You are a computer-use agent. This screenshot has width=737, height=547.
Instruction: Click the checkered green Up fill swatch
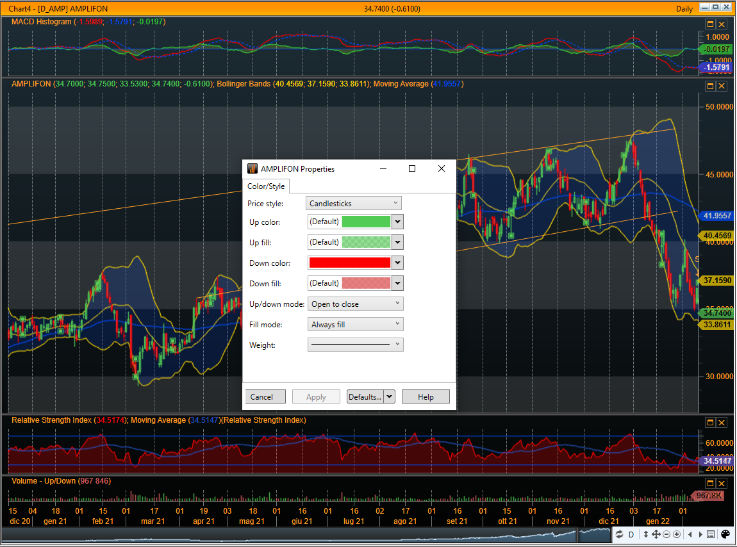366,242
